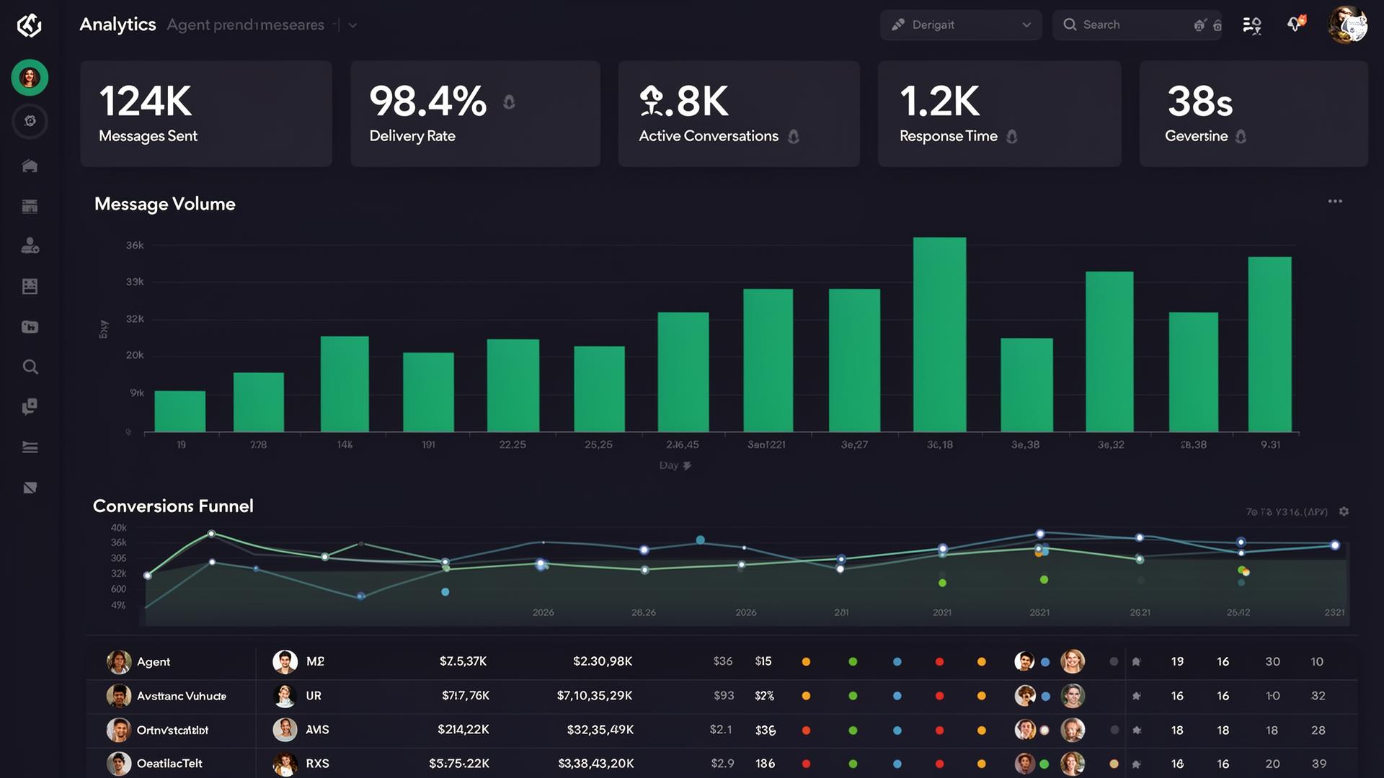Select the AMS agent avatar
Viewport: 1384px width, 778px height.
285,730
